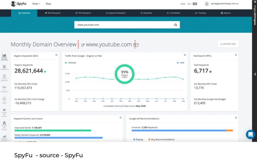Click help icon on Paid Search (PPC) card
Viewport: 257px width, 166px height.
[x=236, y=55]
